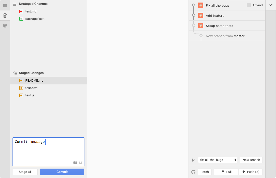Click the Push (2) button
Screen dimensions: 276x178
point(250,172)
